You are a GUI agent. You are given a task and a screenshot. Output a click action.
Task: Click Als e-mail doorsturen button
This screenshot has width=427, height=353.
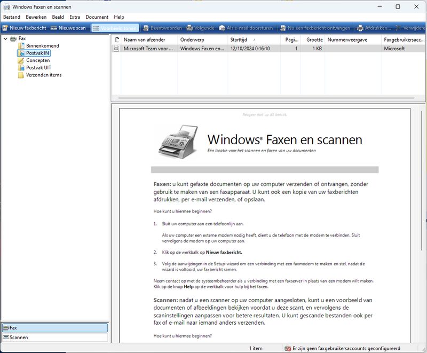(246, 28)
